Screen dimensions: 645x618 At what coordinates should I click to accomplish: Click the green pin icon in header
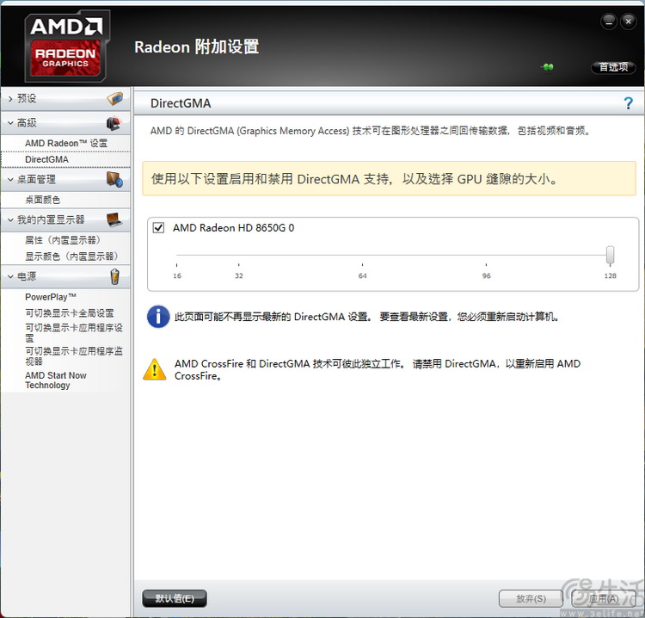coord(548,66)
